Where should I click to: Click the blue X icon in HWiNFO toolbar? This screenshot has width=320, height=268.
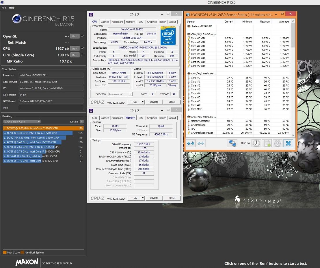click(x=288, y=143)
